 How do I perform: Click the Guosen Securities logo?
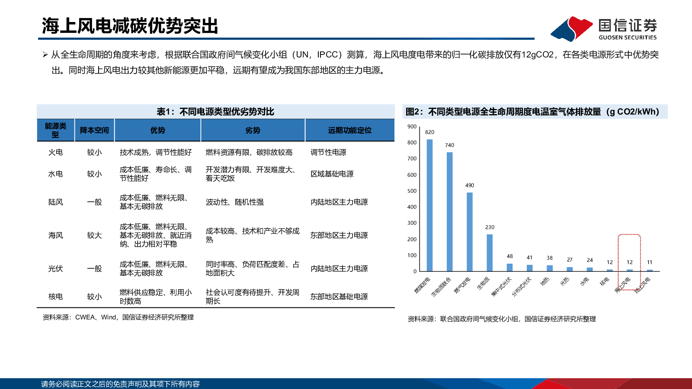[x=604, y=29]
